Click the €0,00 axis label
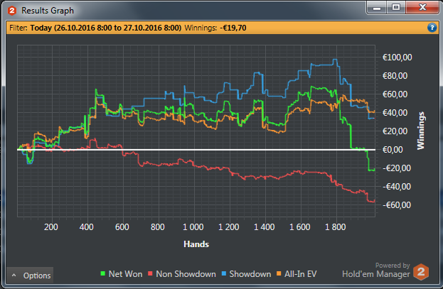The height and width of the screenshot is (289, 443). 393,150
